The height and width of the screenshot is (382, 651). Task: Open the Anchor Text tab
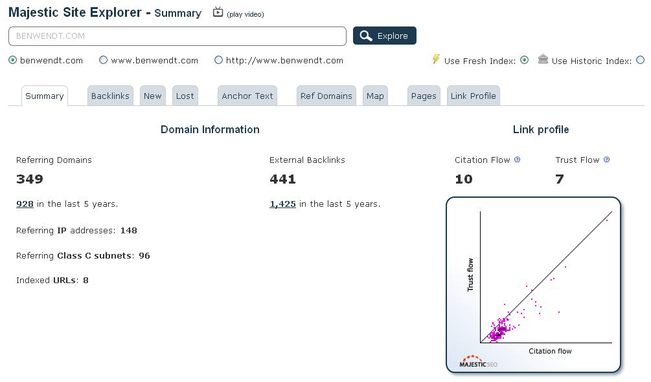(247, 96)
